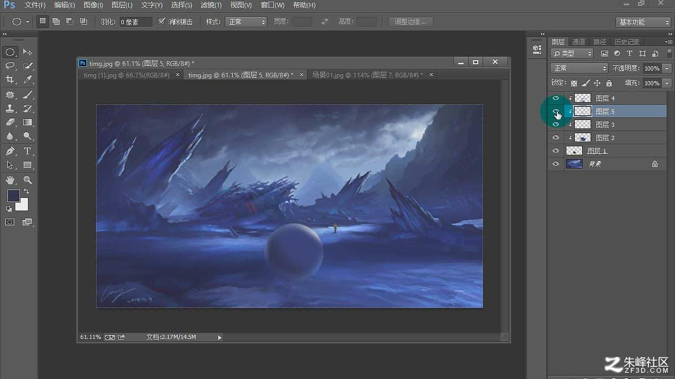
Task: Open the 基本功能 workspace dropdown
Action: (x=643, y=22)
